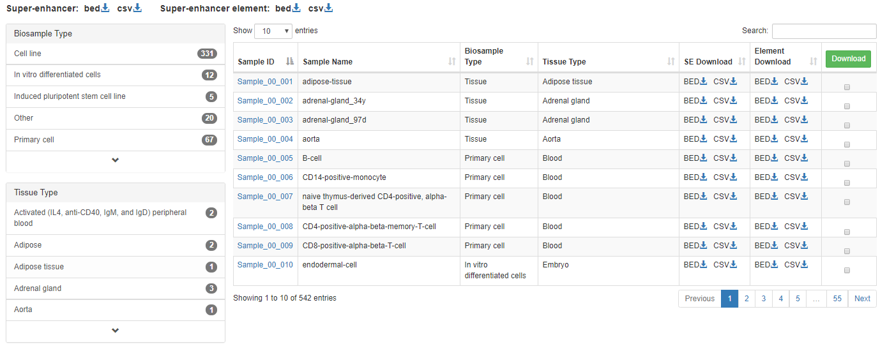
Task: Check the box for adipose-tissue row
Action: tap(847, 87)
